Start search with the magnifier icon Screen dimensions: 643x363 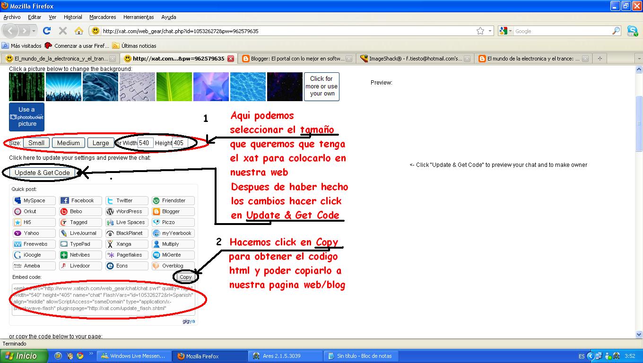[x=616, y=31]
